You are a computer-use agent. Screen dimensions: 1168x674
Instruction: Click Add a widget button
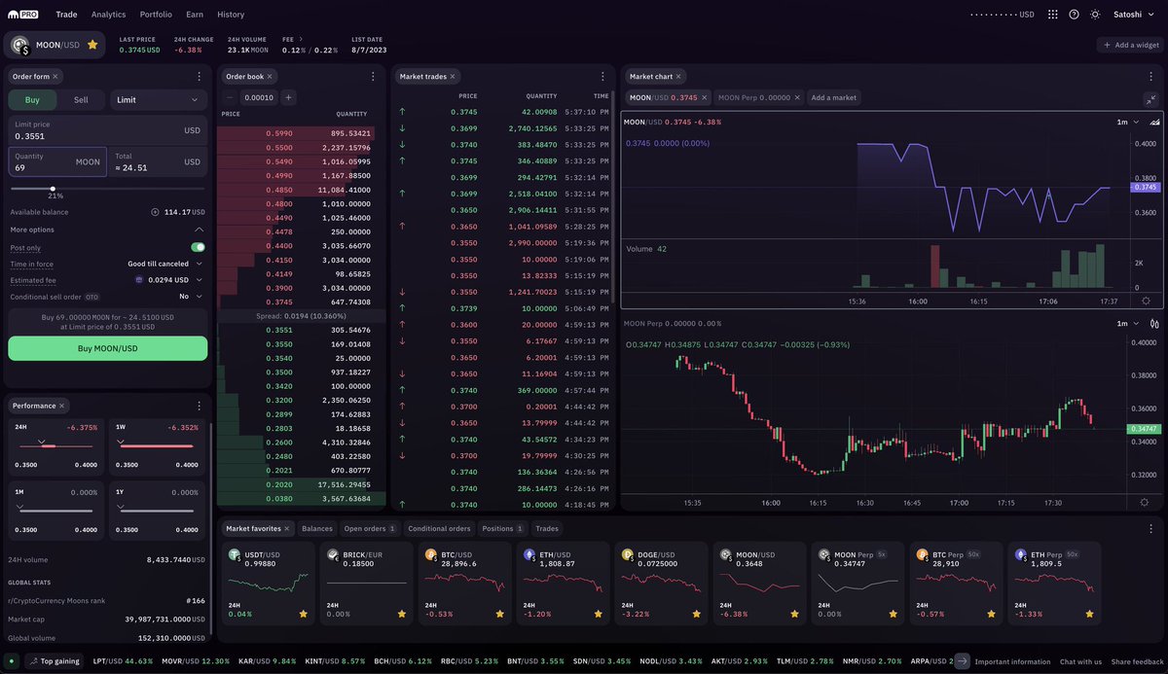tap(1130, 45)
